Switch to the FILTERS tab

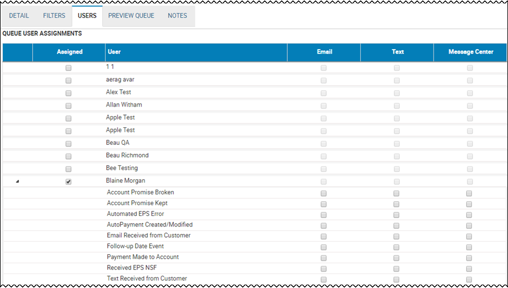[54, 16]
